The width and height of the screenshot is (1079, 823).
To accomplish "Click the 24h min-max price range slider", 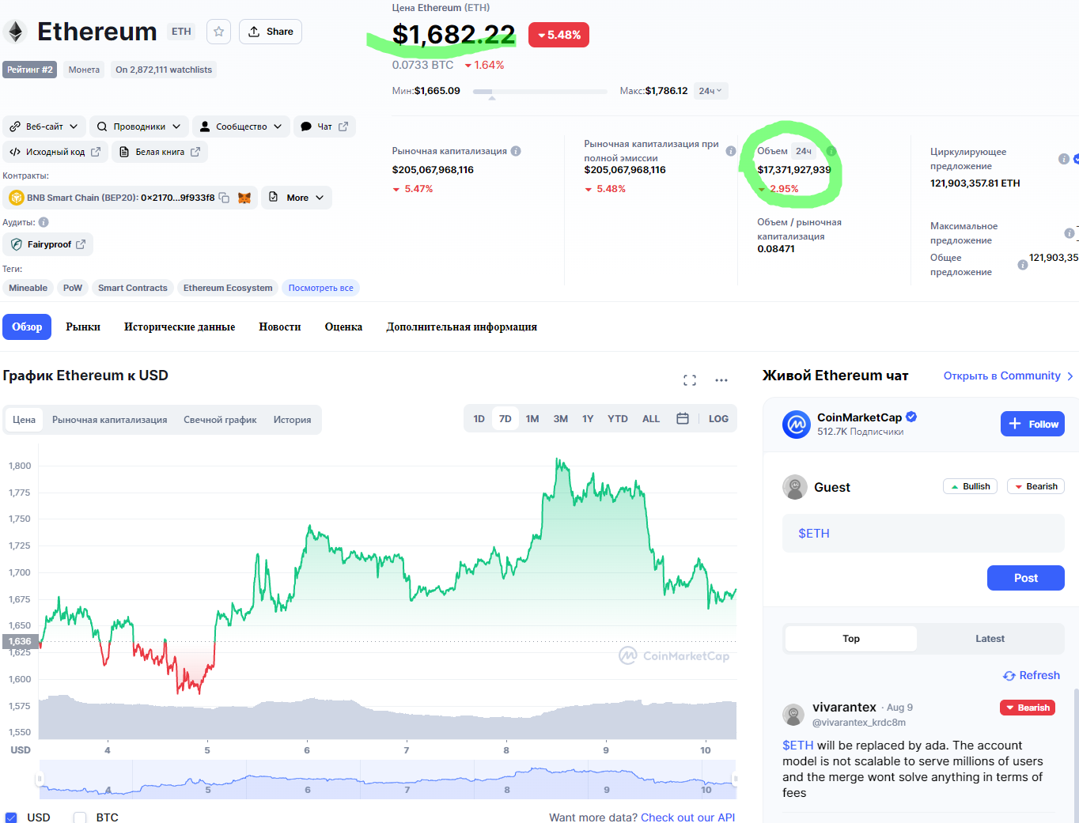I will pyautogui.click(x=540, y=92).
